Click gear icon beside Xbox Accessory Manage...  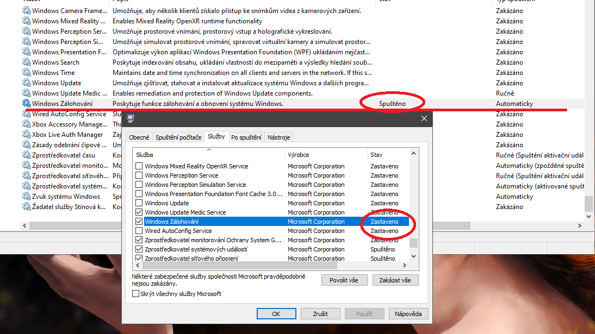coord(26,124)
